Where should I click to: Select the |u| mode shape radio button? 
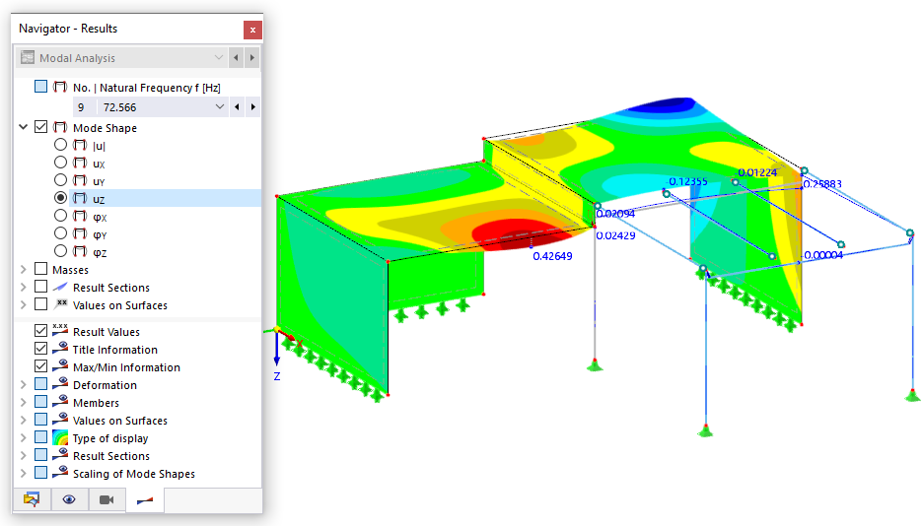point(60,145)
